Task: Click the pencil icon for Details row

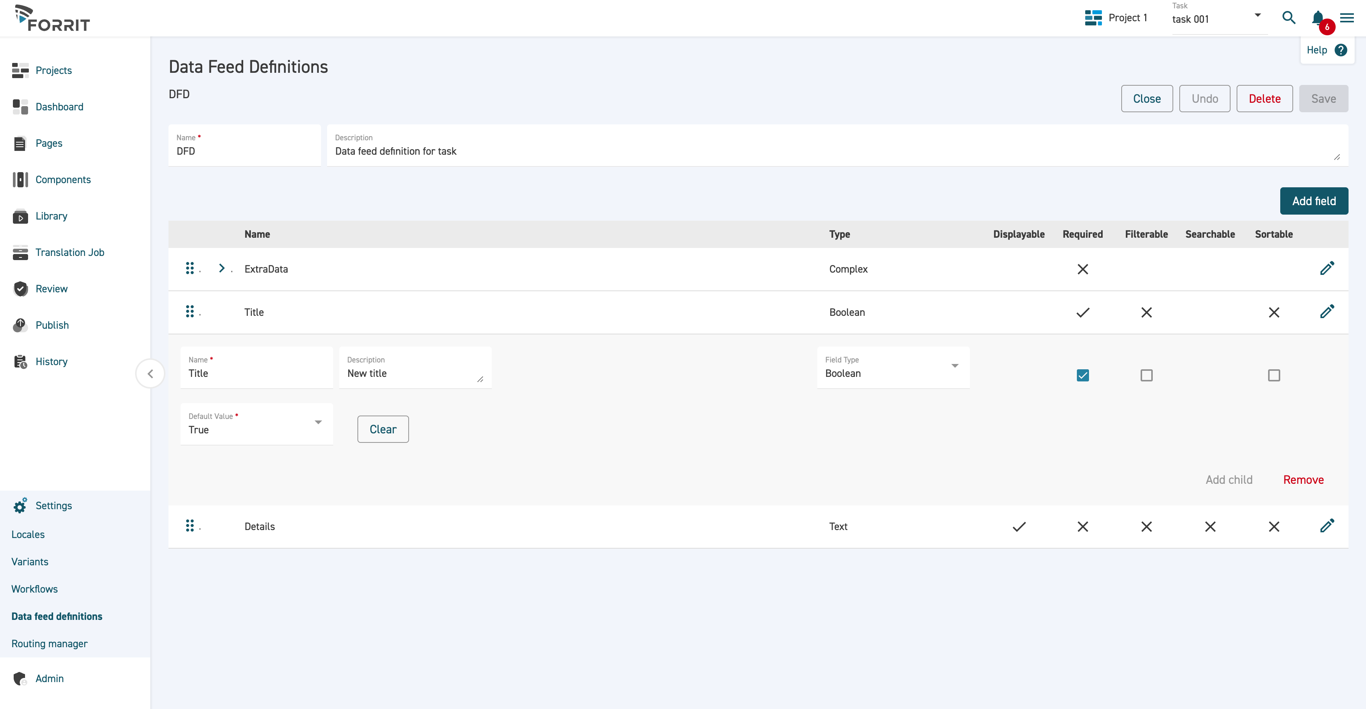Action: (x=1327, y=526)
